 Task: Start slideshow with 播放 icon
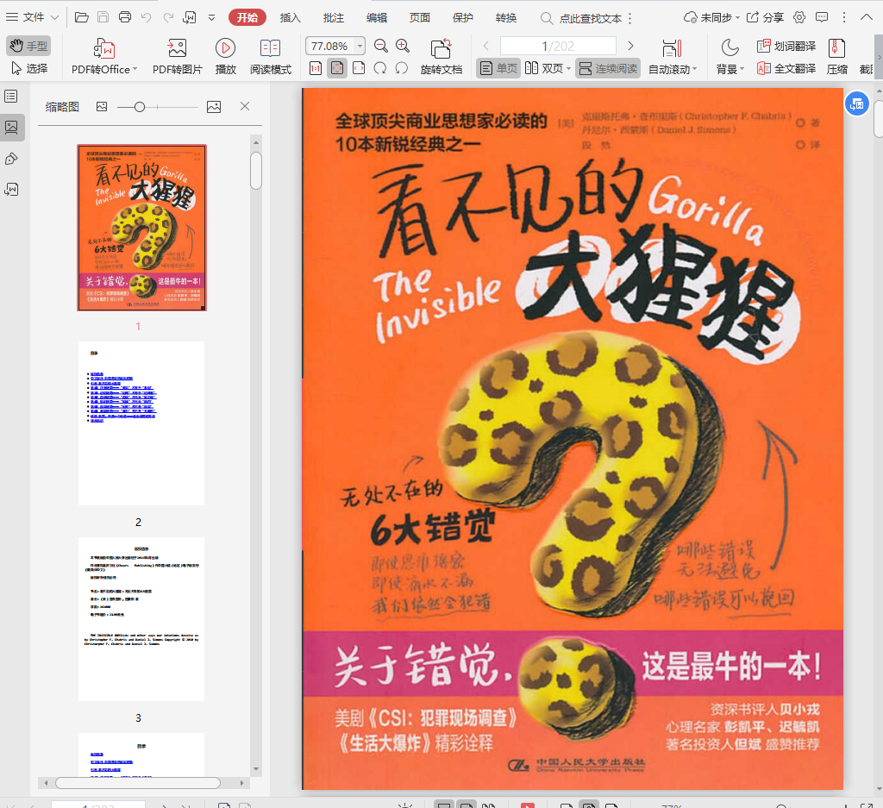(225, 49)
